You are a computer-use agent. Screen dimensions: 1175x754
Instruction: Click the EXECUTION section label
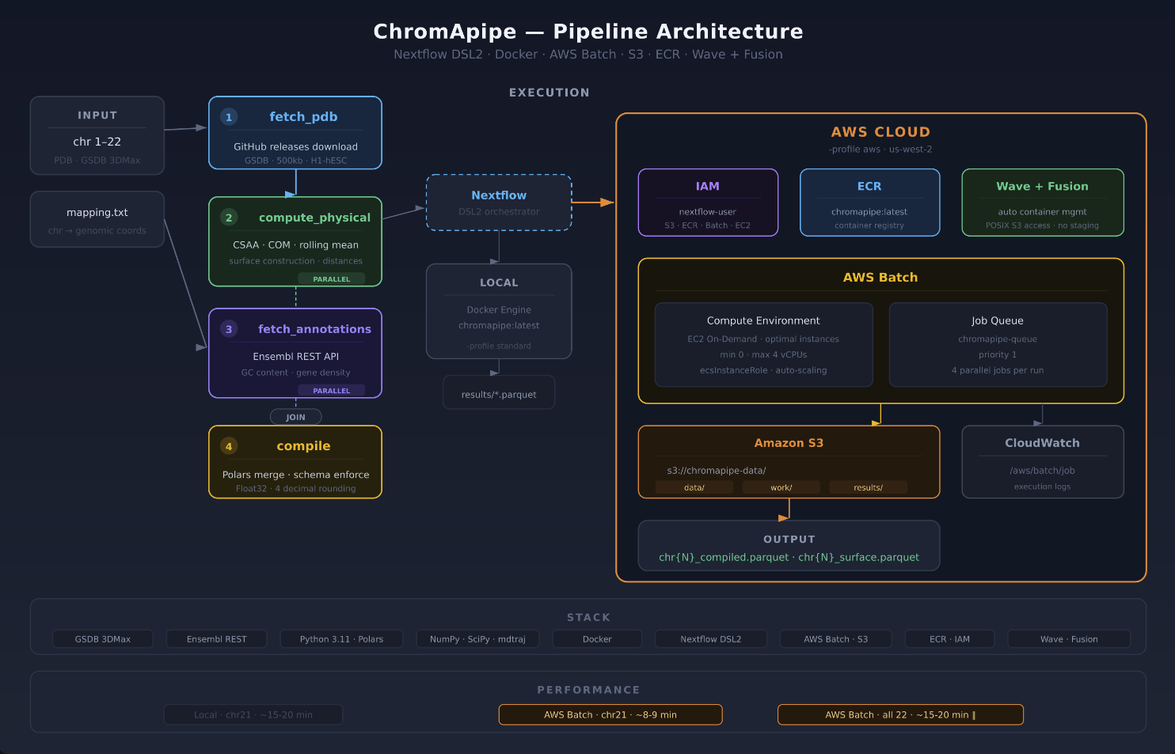tap(549, 93)
